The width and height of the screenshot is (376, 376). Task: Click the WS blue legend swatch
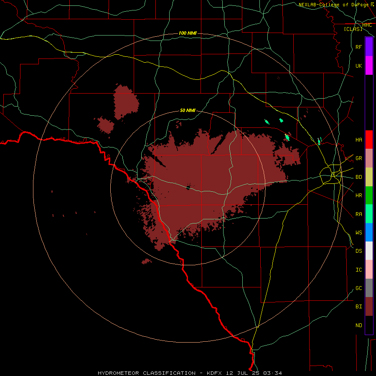[x=369, y=232]
